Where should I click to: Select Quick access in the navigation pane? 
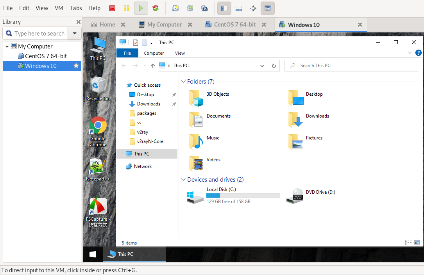pyautogui.click(x=143, y=85)
